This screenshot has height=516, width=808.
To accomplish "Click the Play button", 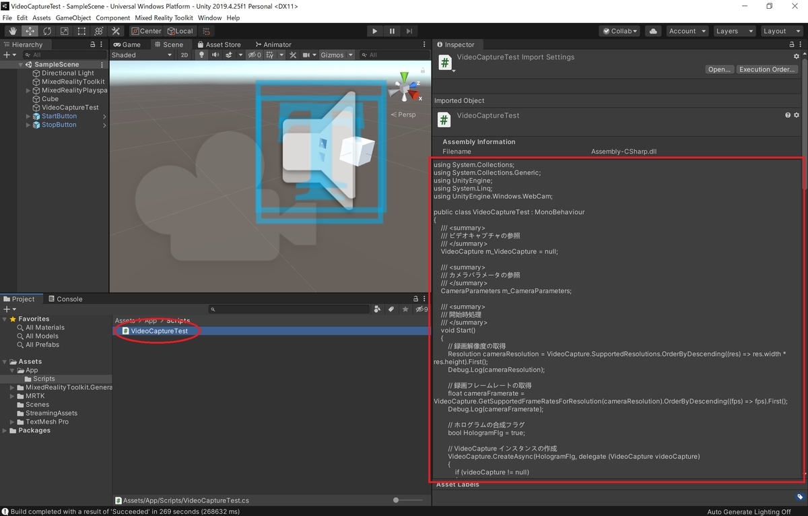I will [375, 31].
